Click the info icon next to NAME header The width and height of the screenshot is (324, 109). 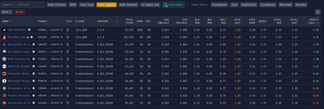pyautogui.click(x=11, y=21)
